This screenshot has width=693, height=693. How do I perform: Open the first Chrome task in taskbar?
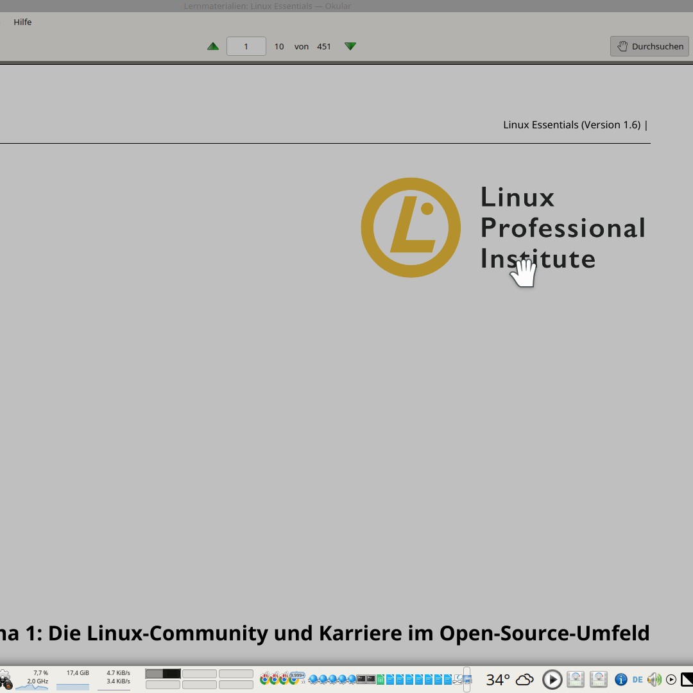(x=265, y=679)
